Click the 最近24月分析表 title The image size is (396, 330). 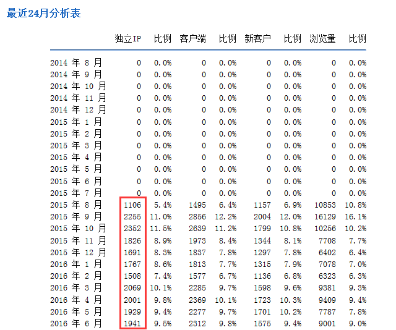43,13
